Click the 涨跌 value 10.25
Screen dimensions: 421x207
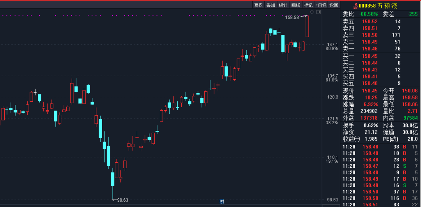pos(371,97)
